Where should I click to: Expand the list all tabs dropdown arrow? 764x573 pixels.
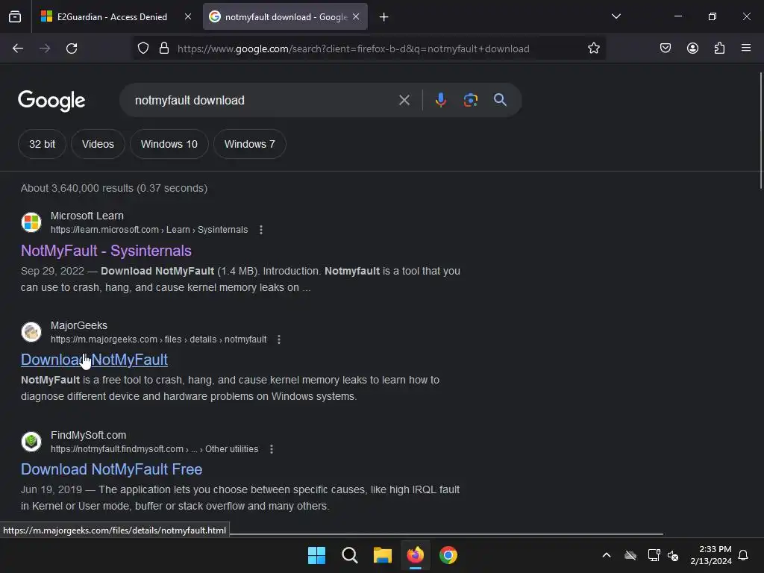(x=616, y=16)
